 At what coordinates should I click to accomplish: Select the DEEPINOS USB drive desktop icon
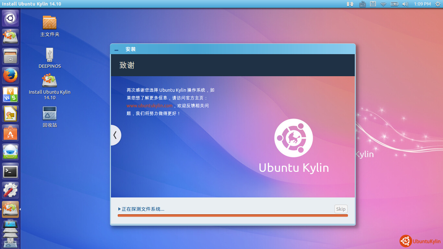point(50,55)
